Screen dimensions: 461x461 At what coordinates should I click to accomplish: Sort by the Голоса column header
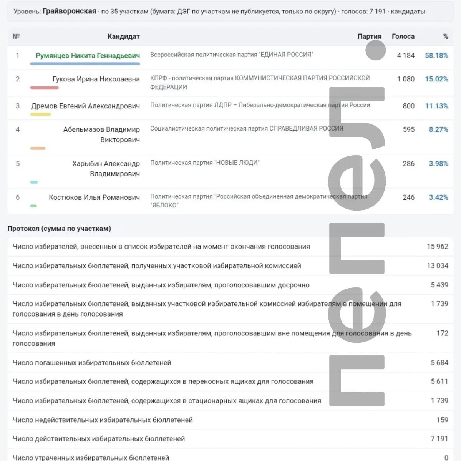(403, 36)
